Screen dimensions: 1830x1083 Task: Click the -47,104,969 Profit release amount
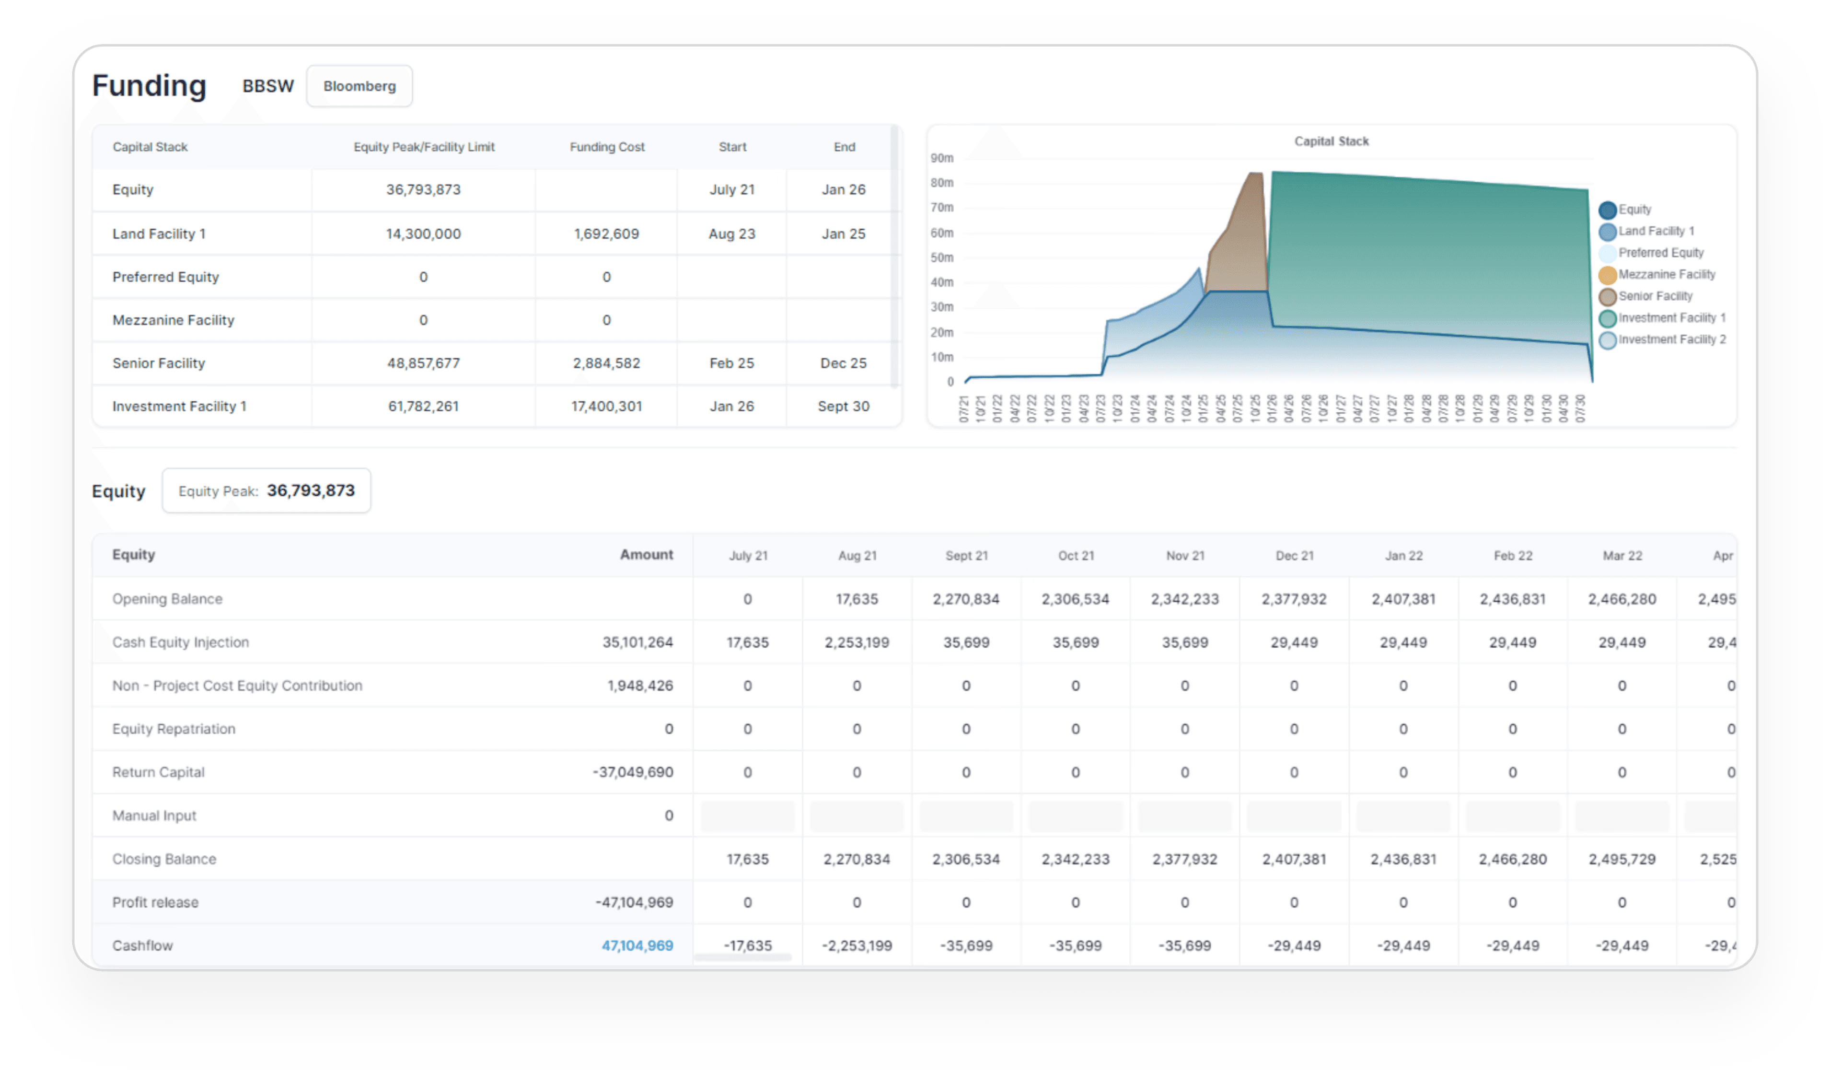coord(634,902)
